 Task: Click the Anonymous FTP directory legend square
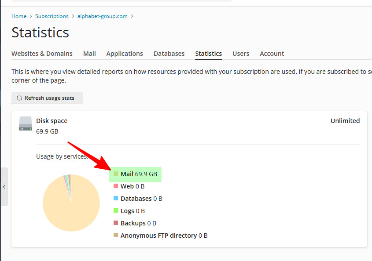tap(116, 236)
